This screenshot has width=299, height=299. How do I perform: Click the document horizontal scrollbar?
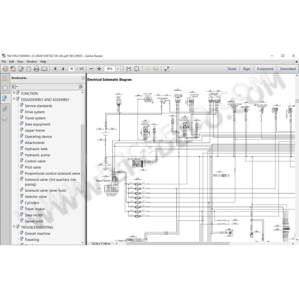178,243
